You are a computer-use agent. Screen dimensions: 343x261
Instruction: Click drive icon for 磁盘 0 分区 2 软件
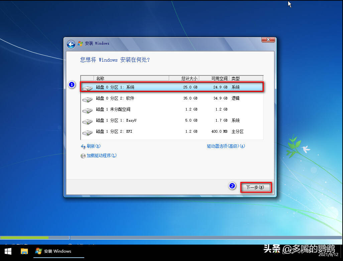(88, 99)
